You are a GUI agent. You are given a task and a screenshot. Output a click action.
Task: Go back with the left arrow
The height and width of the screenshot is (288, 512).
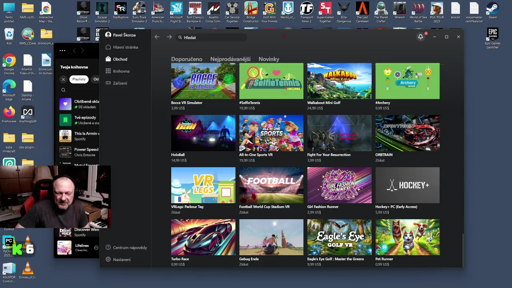(157, 37)
